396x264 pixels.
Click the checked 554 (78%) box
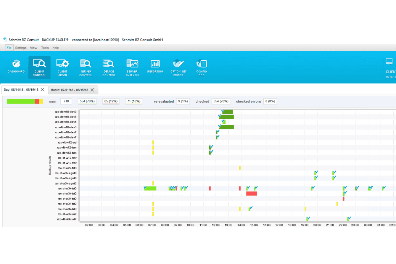pos(221,101)
